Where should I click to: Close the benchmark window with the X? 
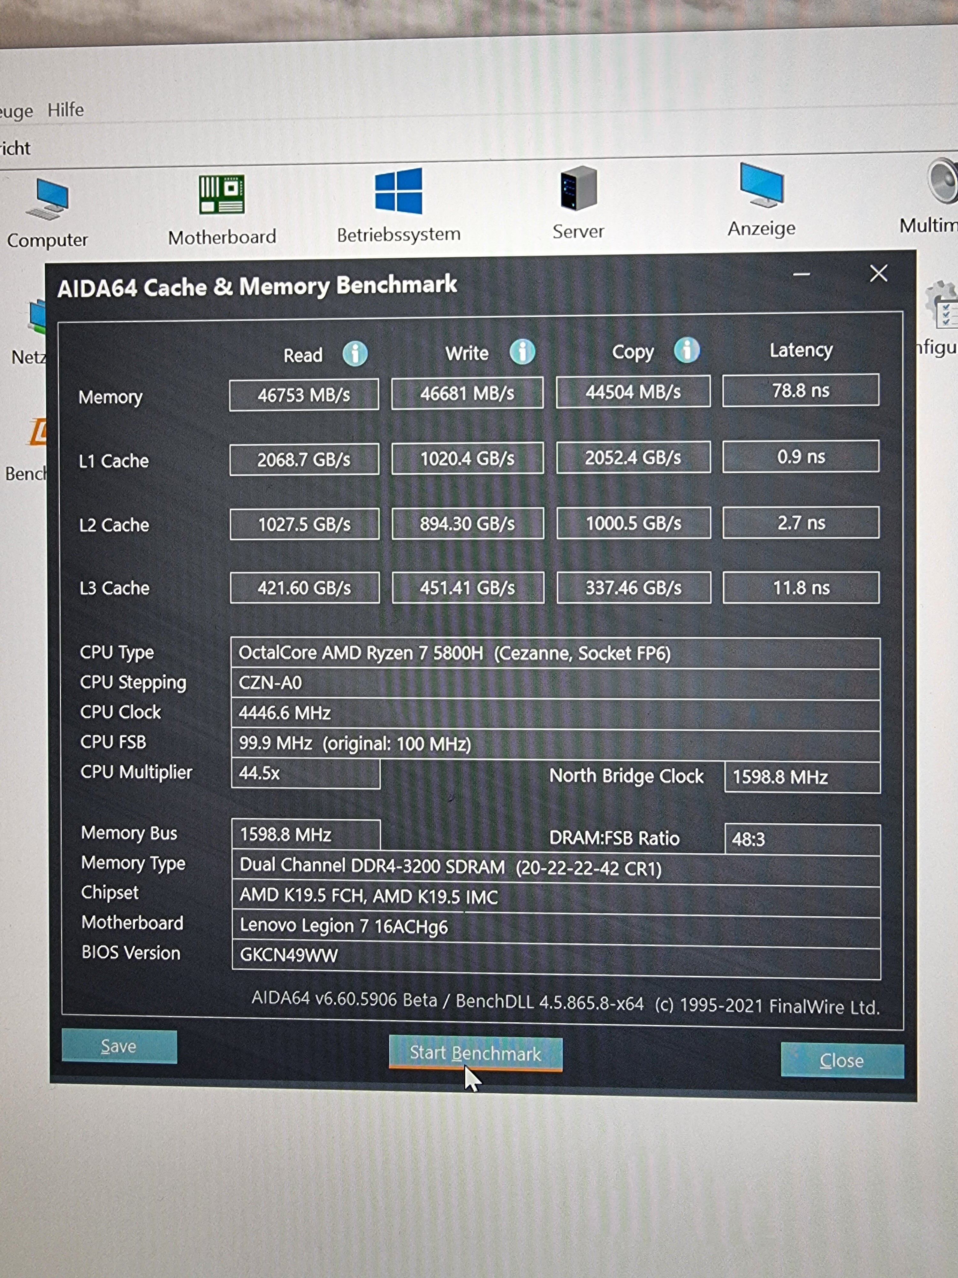tap(878, 273)
